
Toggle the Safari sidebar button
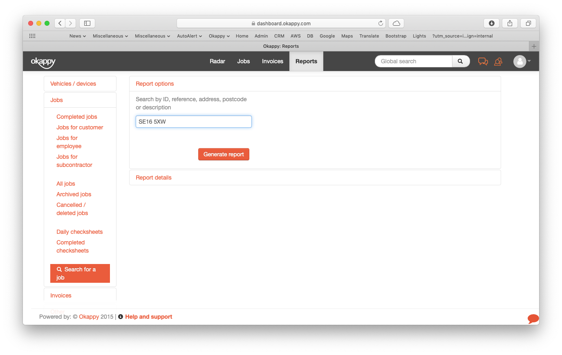coord(87,23)
